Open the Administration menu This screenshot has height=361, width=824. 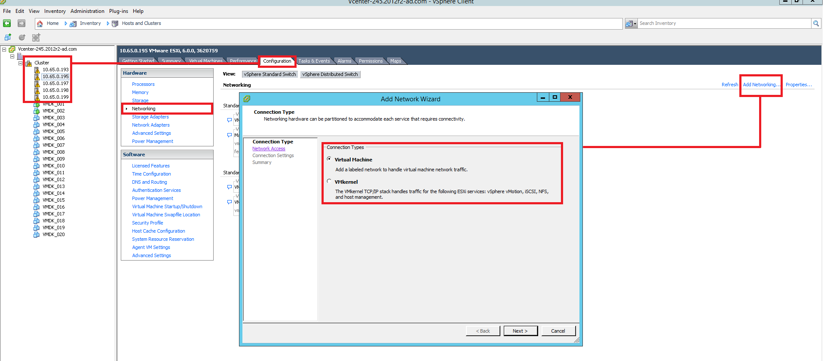point(87,11)
